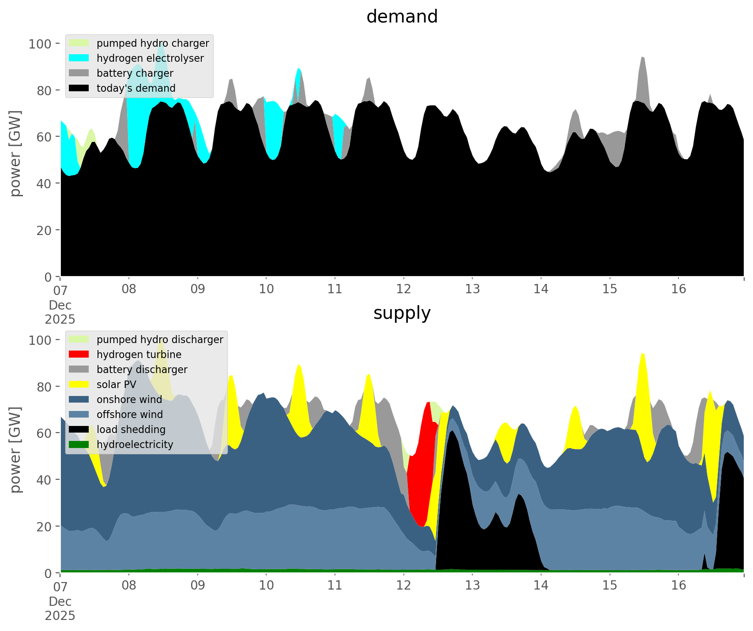Click date tick 12 on the demand chart
Image resolution: width=753 pixels, height=631 pixels.
tap(403, 289)
